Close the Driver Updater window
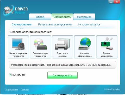 coord(117,2)
